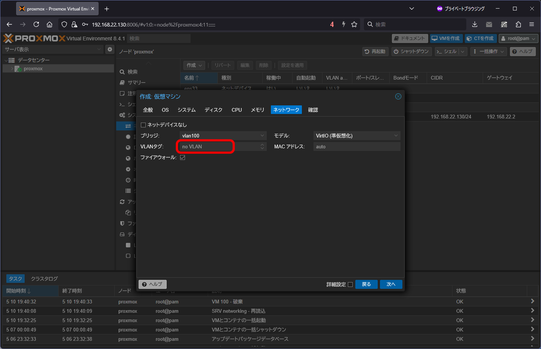
Task: Open the サーバ表示 view selector
Action: click(53, 49)
